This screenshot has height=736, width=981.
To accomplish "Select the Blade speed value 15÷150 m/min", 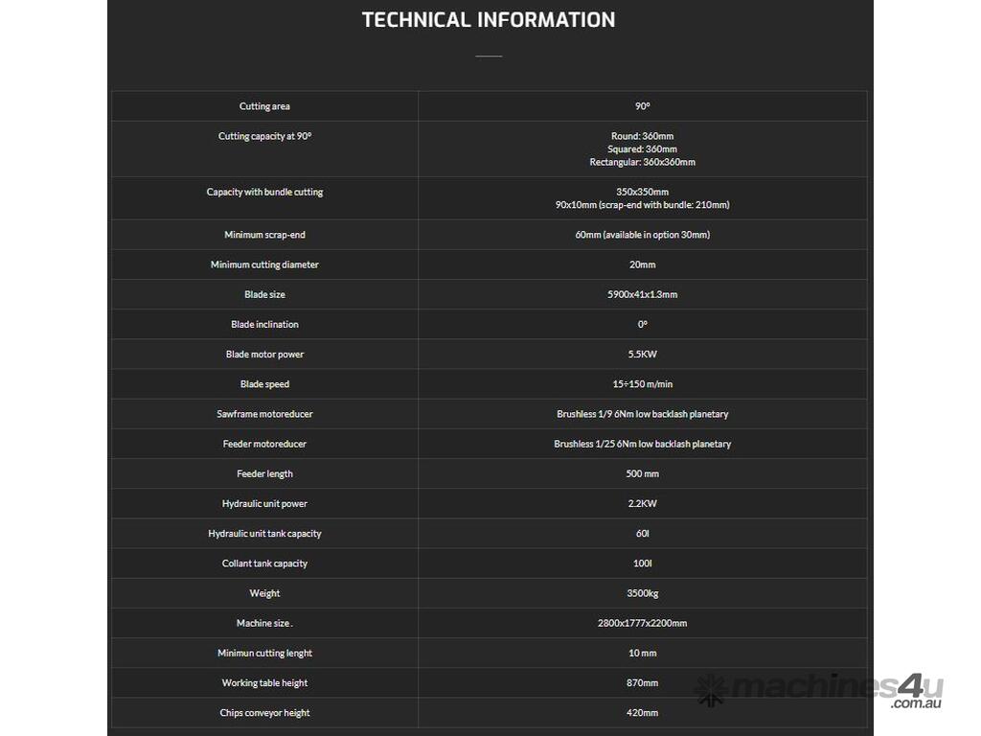I will click(642, 384).
